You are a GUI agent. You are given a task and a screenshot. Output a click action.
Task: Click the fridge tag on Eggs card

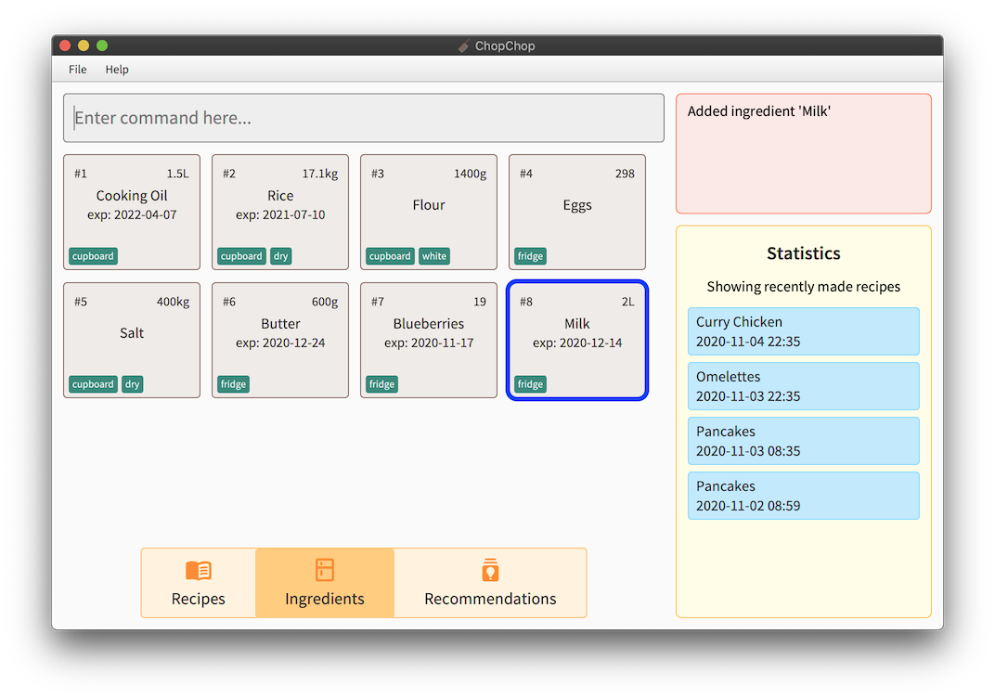pos(531,256)
